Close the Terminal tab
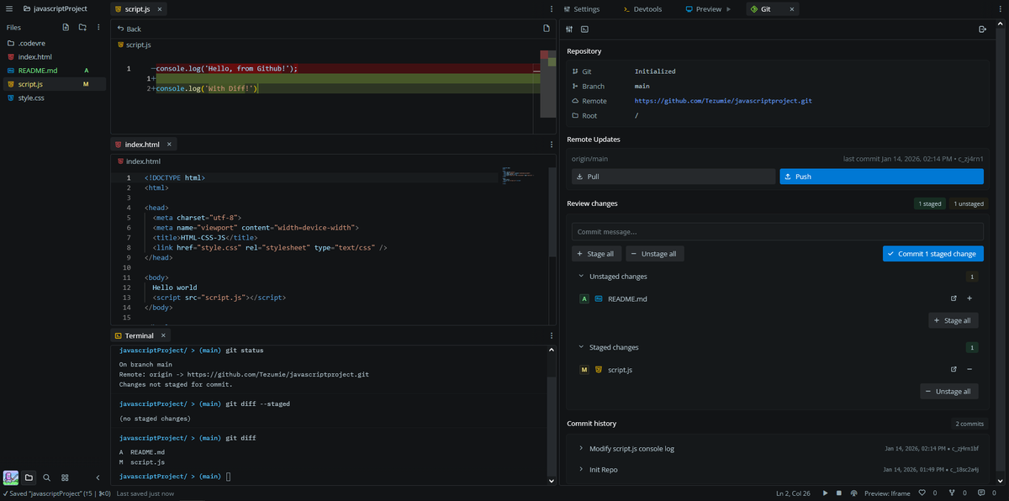1009x501 pixels. (x=164, y=335)
